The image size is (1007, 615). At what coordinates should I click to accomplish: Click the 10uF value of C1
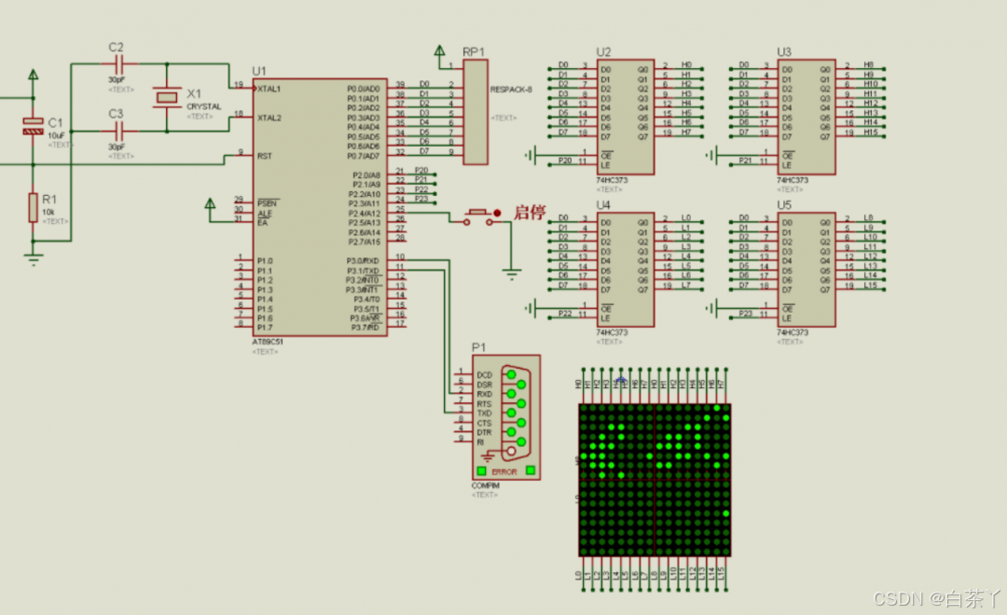coord(57,135)
